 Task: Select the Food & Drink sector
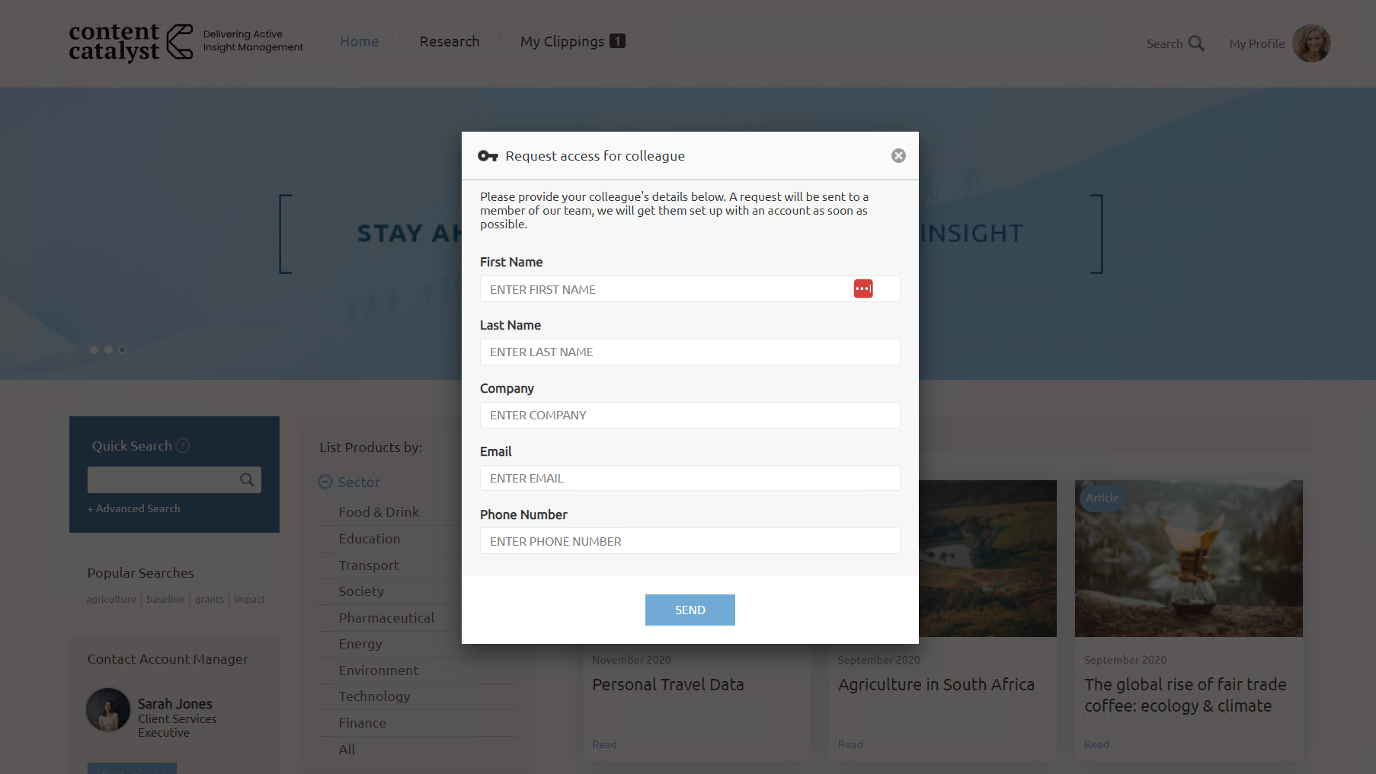coord(379,512)
